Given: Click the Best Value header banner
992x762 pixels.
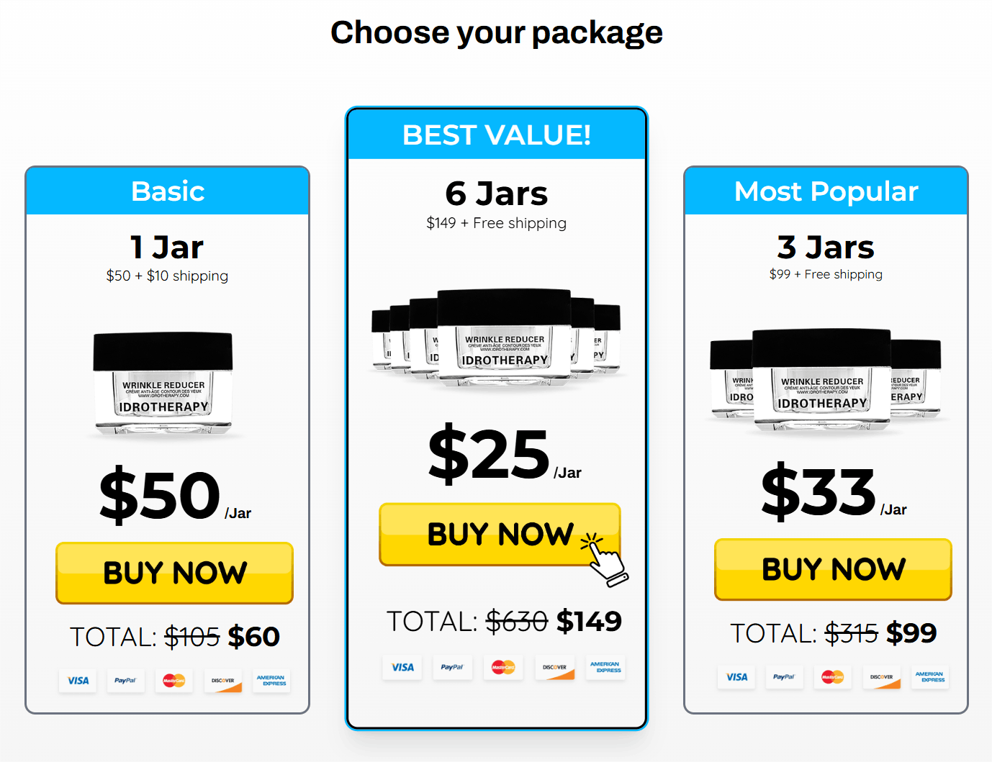Looking at the screenshot, I should coord(497,135).
